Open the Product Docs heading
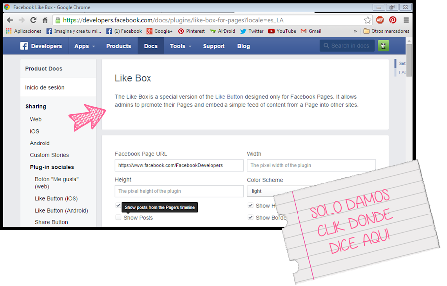447x286 pixels. pos(44,69)
